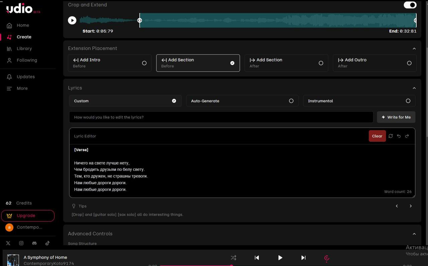Open the Following page in the sidebar
This screenshot has width=428, height=266.
tap(27, 60)
